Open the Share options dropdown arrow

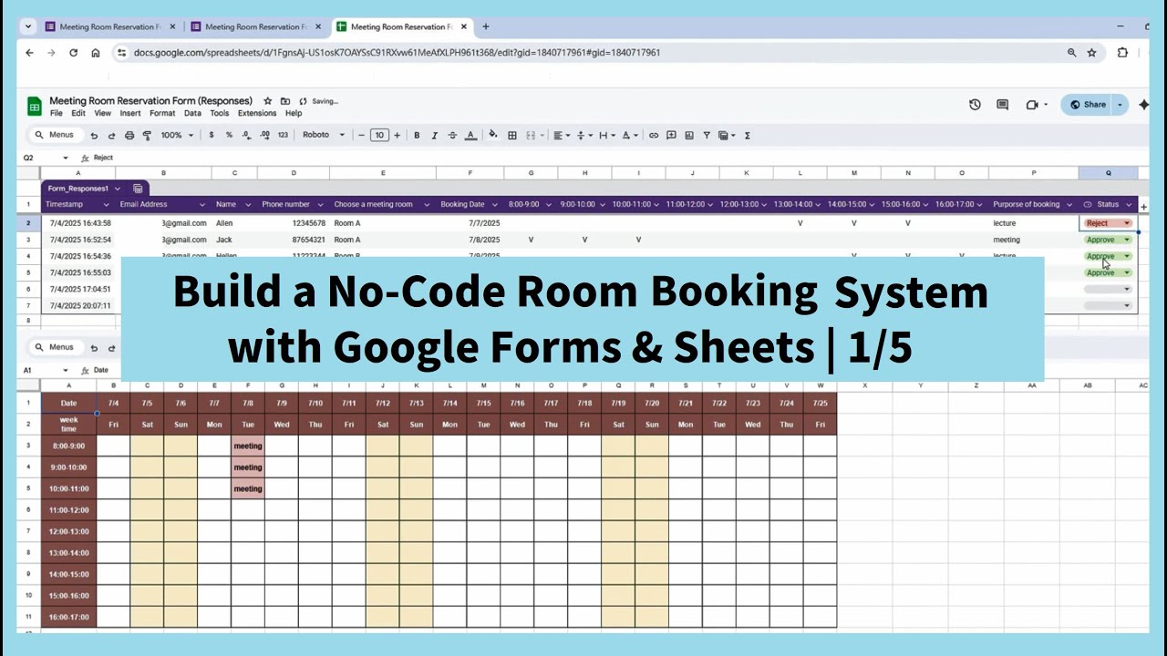click(x=1120, y=105)
